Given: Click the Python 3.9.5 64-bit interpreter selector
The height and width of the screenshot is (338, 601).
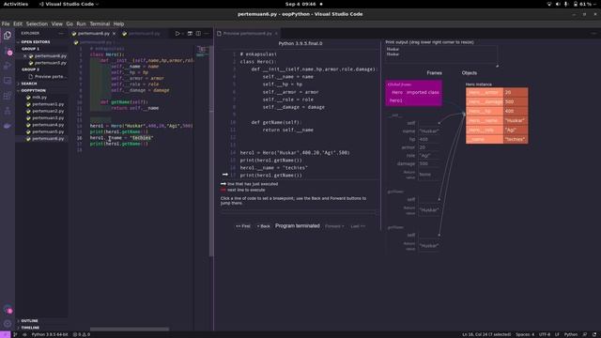Looking at the screenshot, I should pos(50,334).
